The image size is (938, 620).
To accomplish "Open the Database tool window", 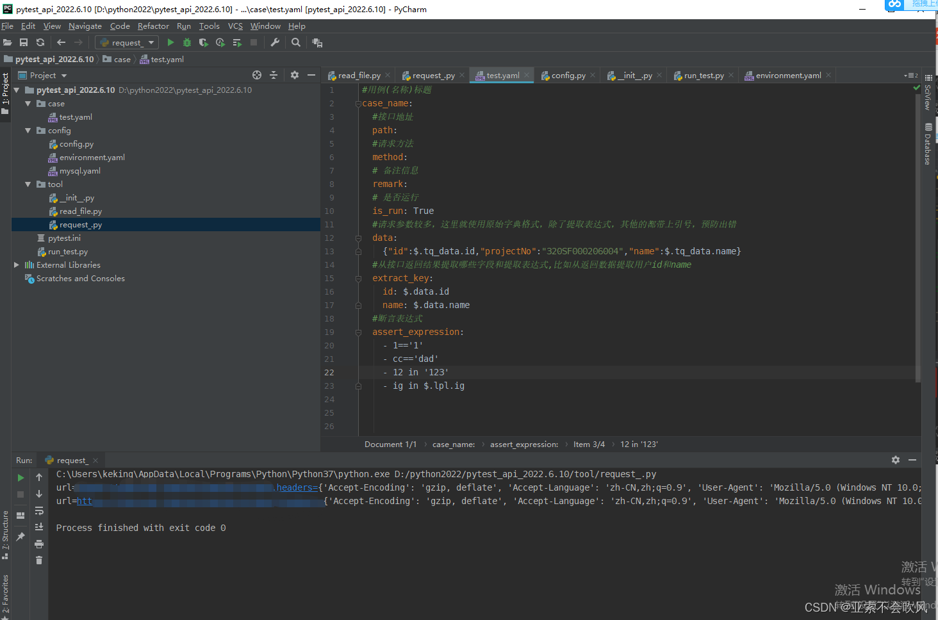I will 928,143.
